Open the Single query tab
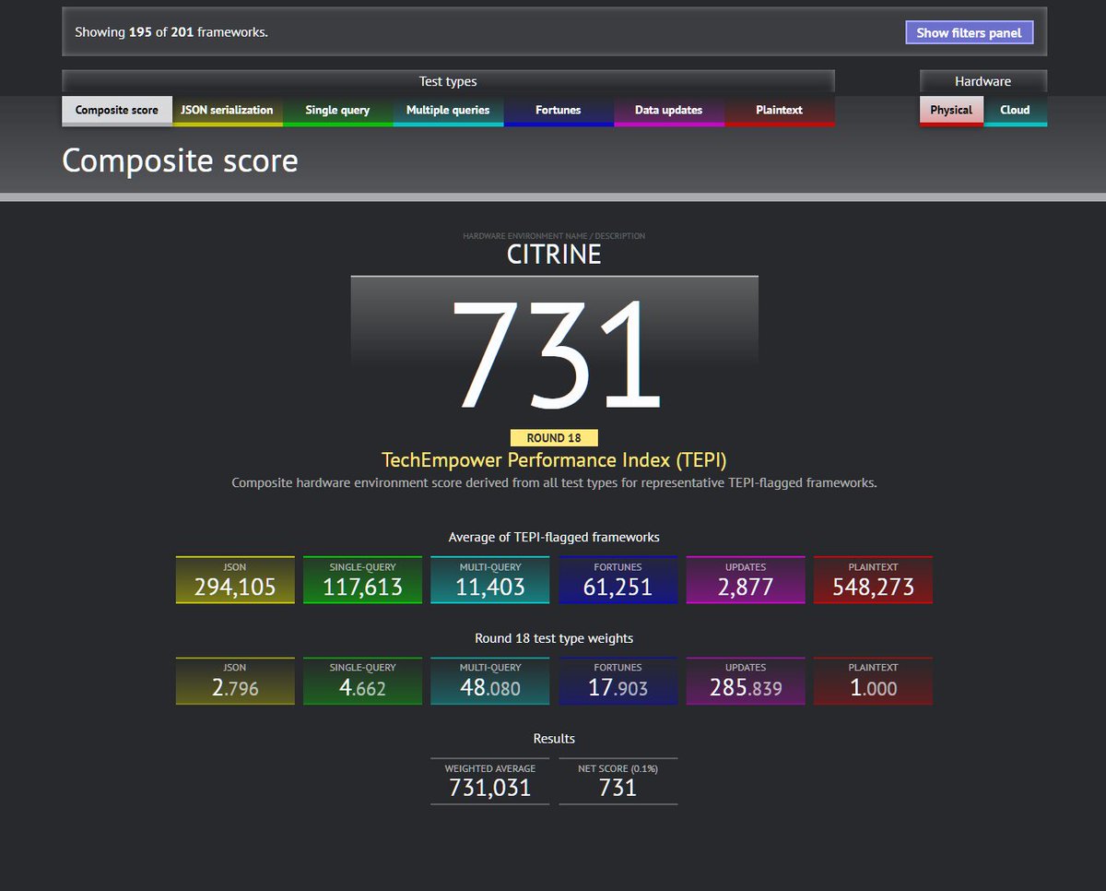Image resolution: width=1106 pixels, height=891 pixels. pyautogui.click(x=337, y=110)
